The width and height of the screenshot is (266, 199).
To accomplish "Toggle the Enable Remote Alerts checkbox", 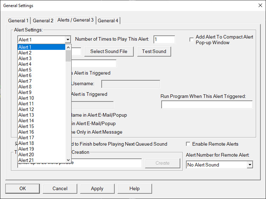I will (188, 144).
